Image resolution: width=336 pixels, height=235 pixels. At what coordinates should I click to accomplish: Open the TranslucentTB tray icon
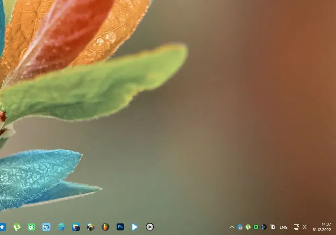click(x=272, y=227)
